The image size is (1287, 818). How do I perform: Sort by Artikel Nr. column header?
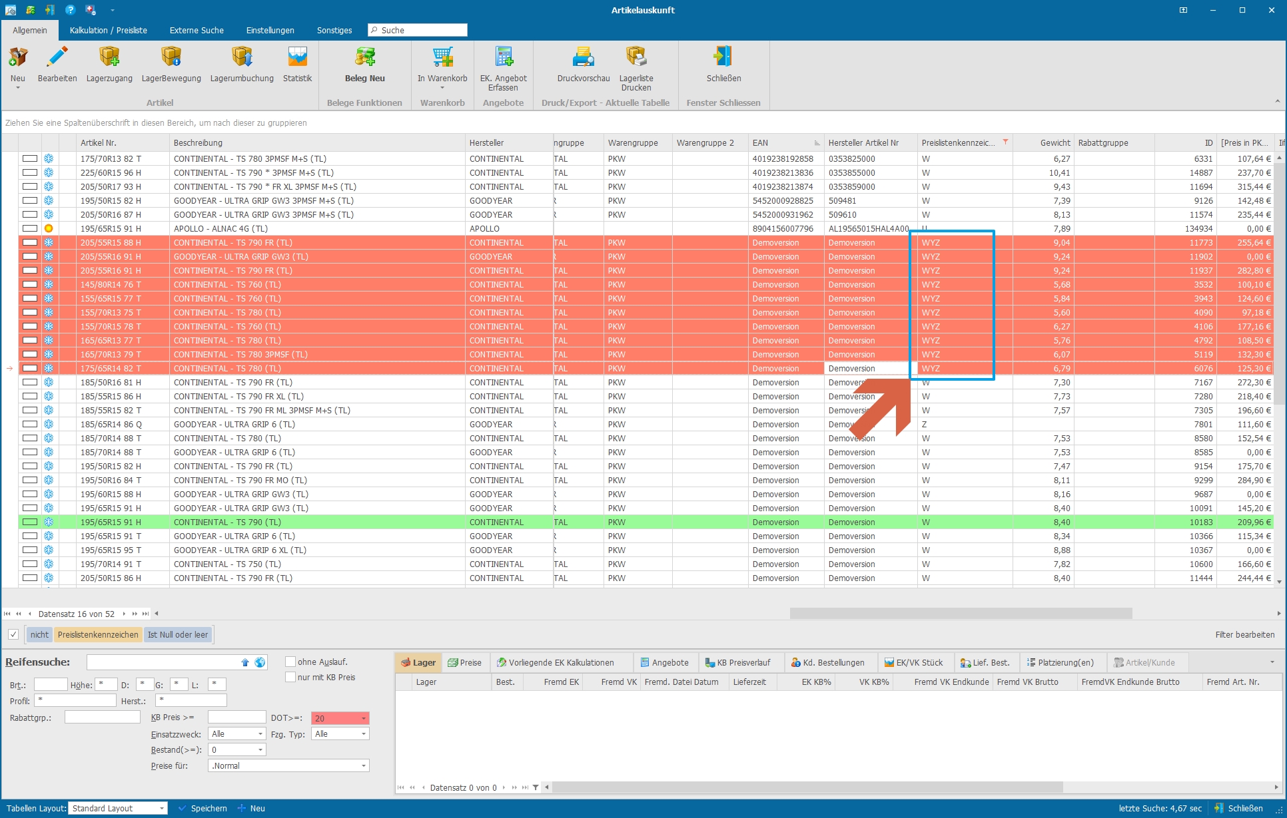[x=123, y=142]
